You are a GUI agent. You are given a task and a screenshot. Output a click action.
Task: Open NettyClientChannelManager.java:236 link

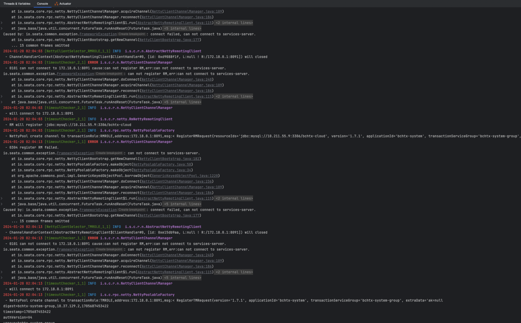(x=176, y=182)
